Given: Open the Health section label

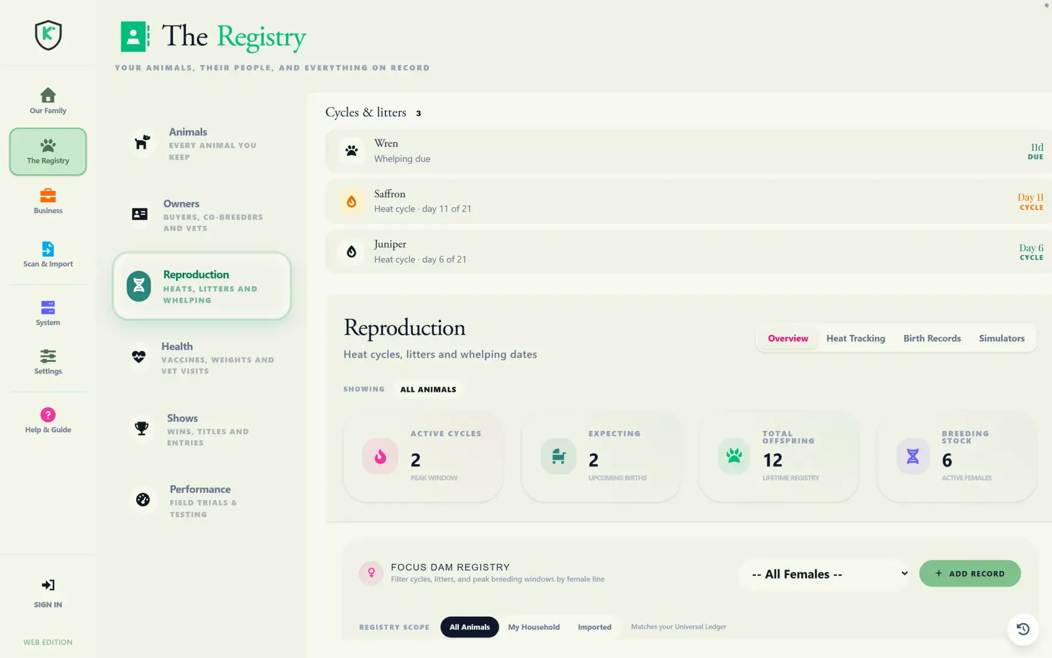Looking at the screenshot, I should (177, 347).
